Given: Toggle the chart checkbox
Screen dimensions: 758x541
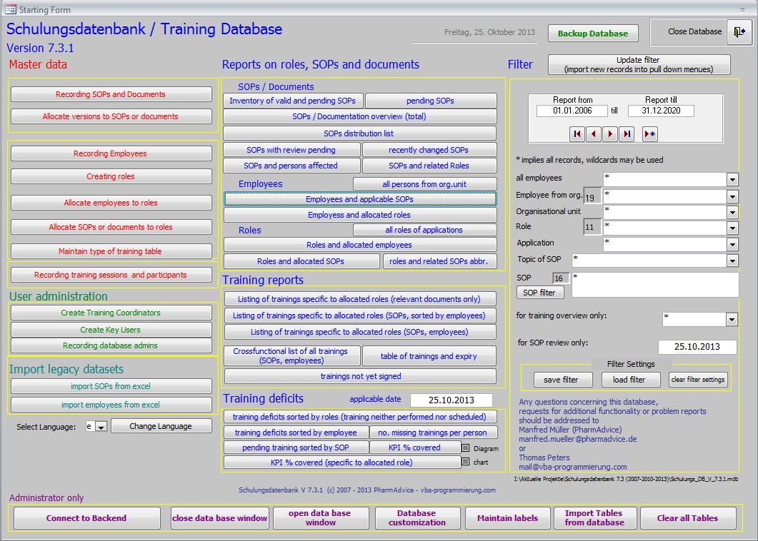Looking at the screenshot, I should (x=465, y=462).
